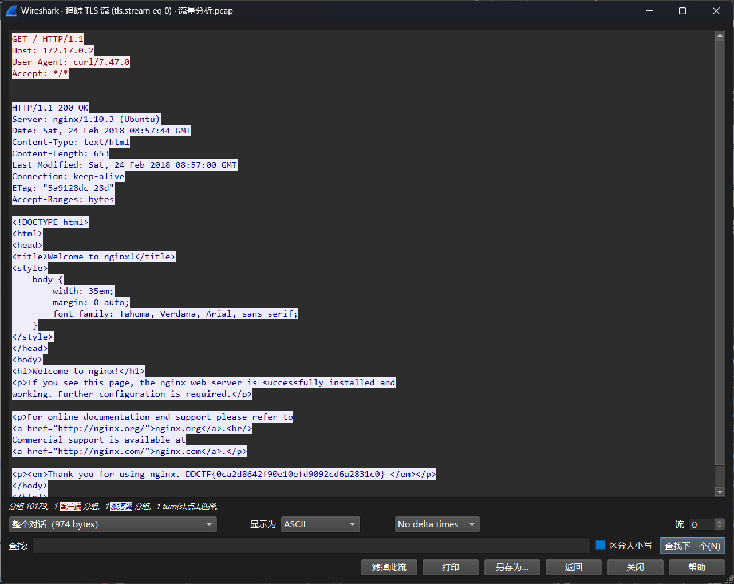Click the 滤掉此流 filter out stream button

coord(389,567)
